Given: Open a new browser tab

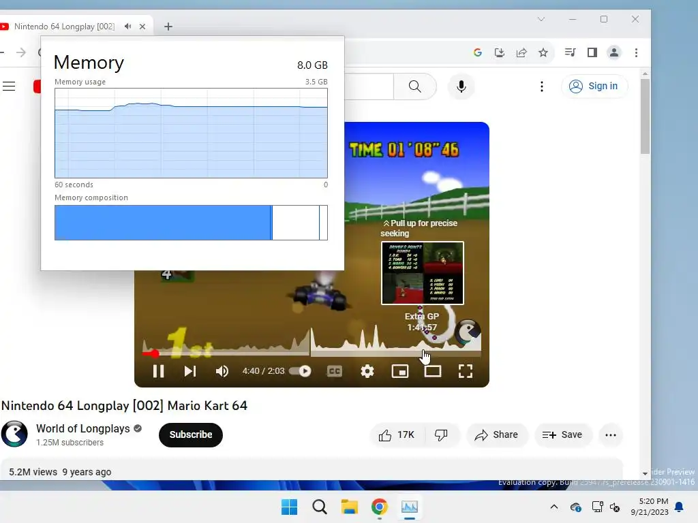Looking at the screenshot, I should click(168, 27).
